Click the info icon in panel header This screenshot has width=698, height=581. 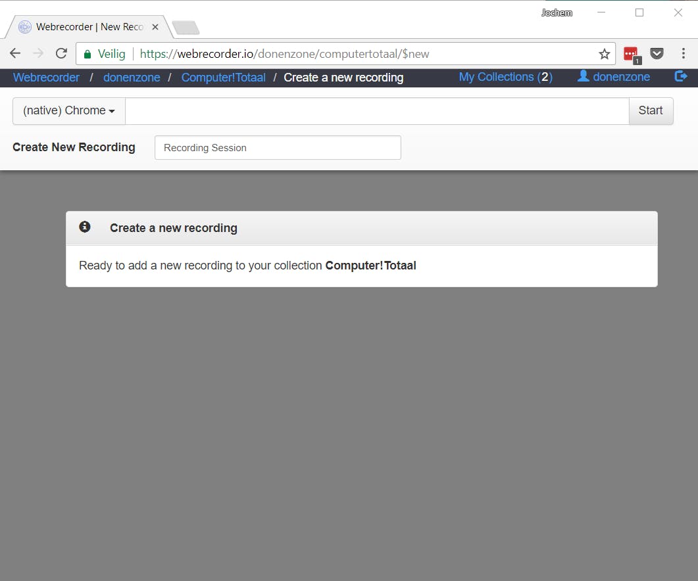coord(85,227)
